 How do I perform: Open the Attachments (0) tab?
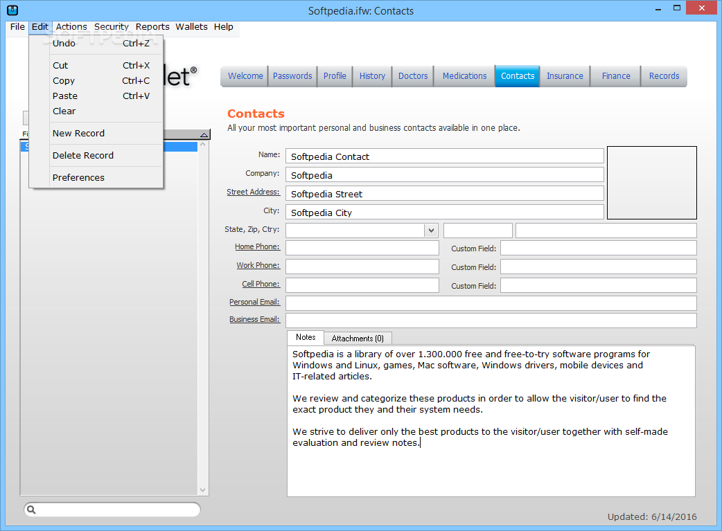[358, 339]
